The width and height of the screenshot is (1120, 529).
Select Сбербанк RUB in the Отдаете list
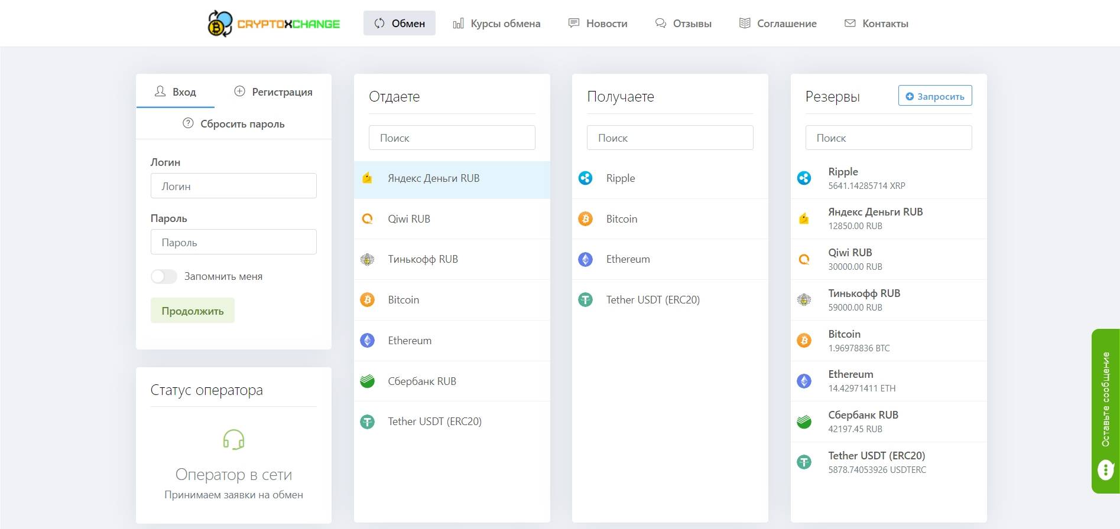(x=452, y=381)
